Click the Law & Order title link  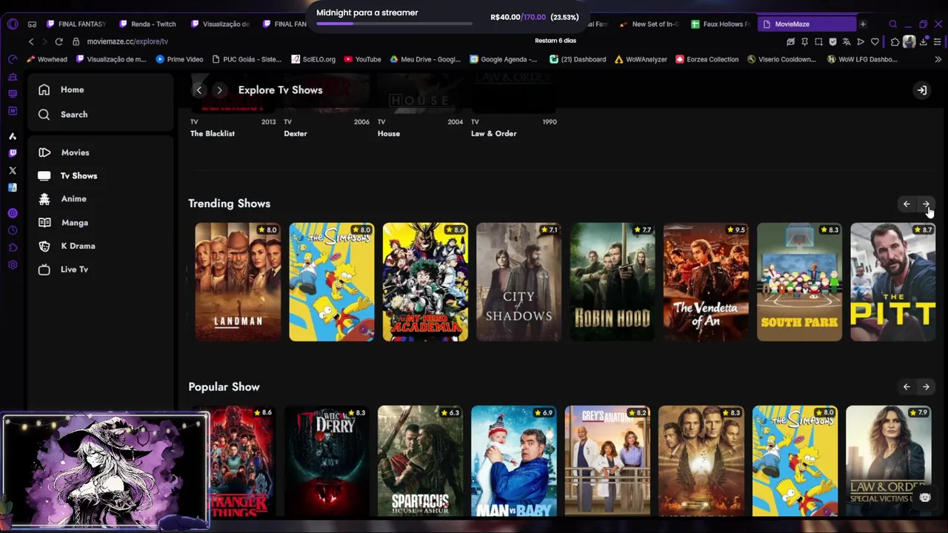(493, 134)
